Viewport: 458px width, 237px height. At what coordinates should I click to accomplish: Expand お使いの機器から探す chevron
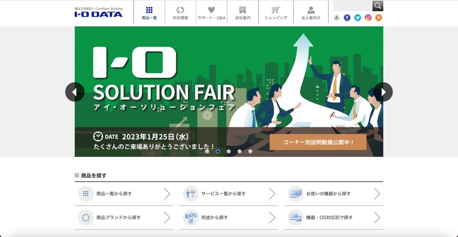point(377,193)
